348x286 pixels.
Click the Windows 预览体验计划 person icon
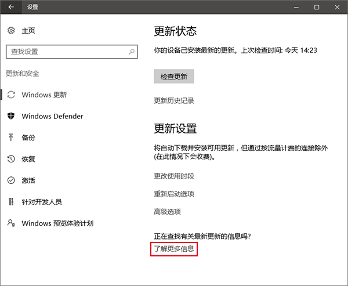pyautogui.click(x=11, y=223)
